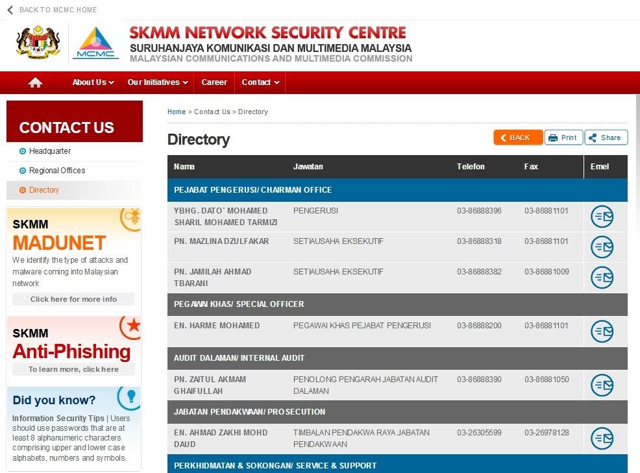Click email icon for Pn. Mazlina Dzulfakar

[x=602, y=247]
